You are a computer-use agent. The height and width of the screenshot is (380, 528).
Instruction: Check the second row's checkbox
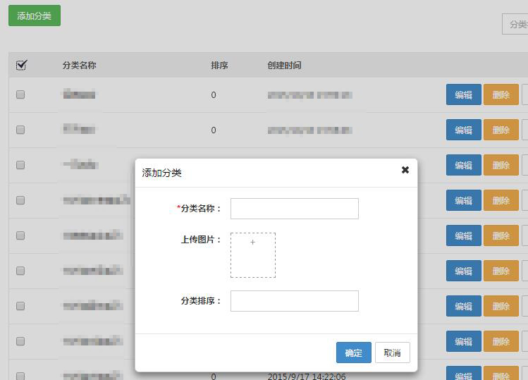tap(20, 130)
